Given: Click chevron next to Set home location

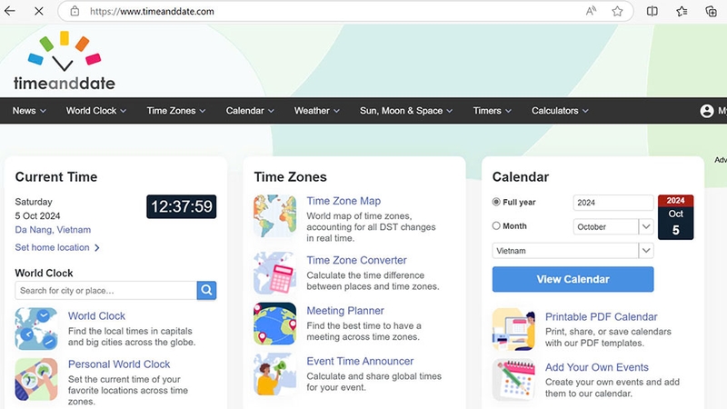Looking at the screenshot, I should coord(97,247).
